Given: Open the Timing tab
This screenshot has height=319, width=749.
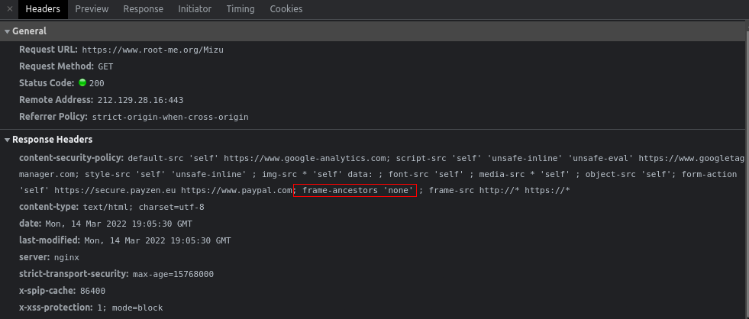Looking at the screenshot, I should [x=241, y=8].
